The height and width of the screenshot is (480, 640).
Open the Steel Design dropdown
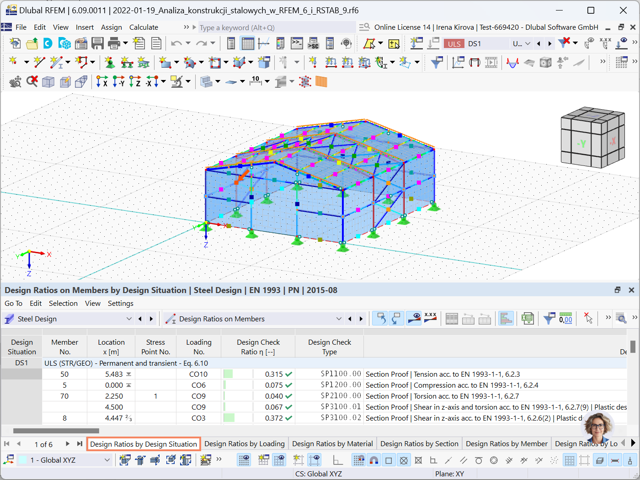tap(129, 319)
